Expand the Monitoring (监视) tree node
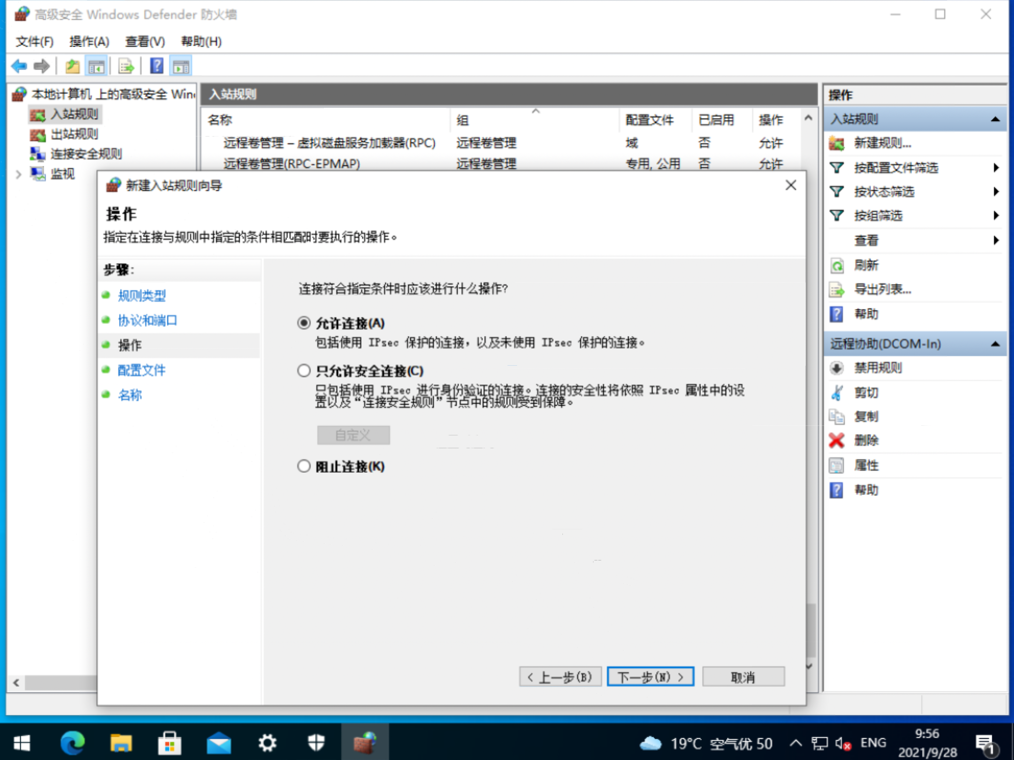 (x=18, y=174)
